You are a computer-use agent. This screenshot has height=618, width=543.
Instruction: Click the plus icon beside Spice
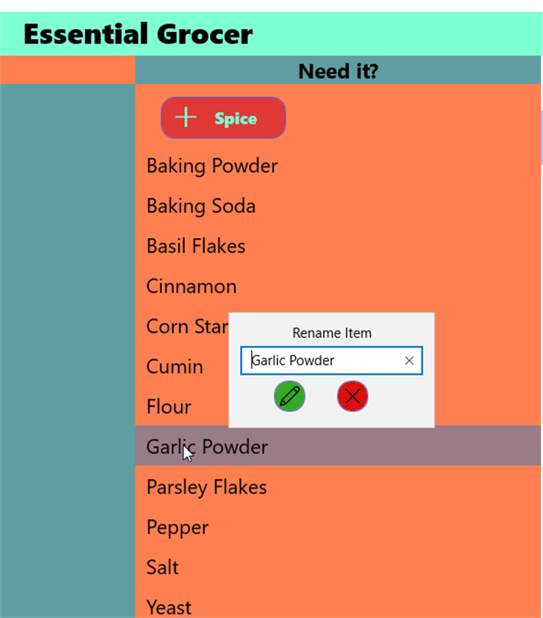[186, 117]
